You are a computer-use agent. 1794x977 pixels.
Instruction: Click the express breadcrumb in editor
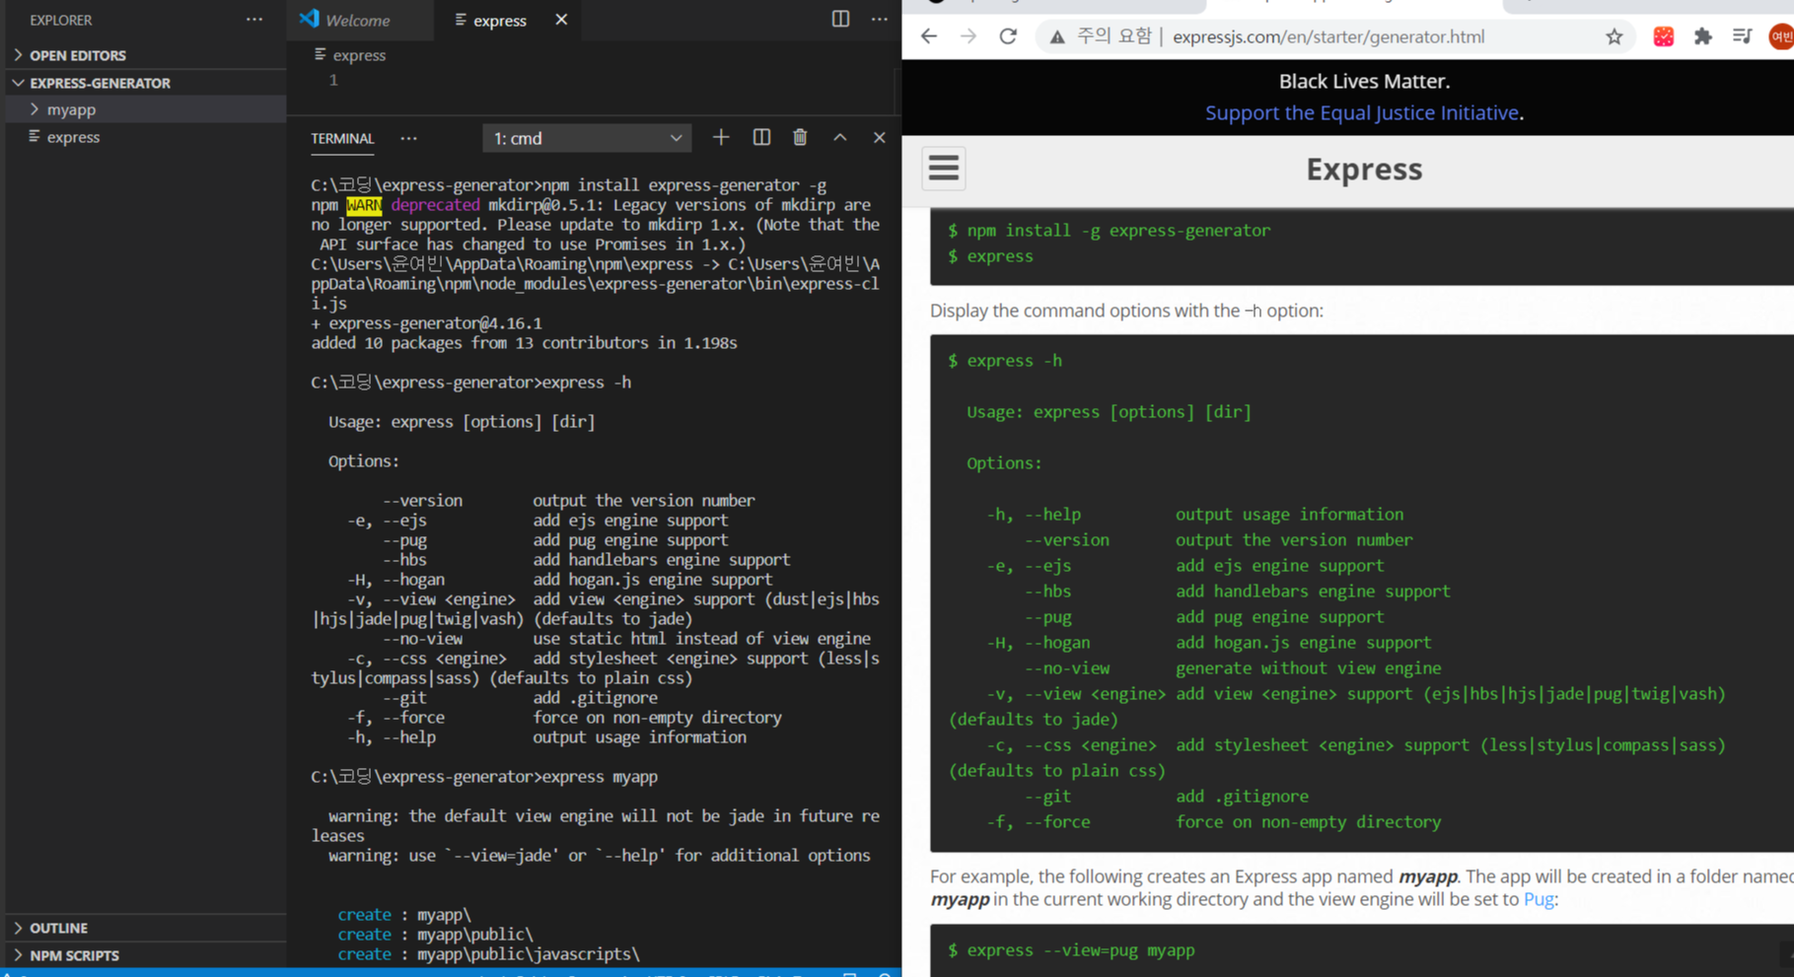tap(359, 55)
